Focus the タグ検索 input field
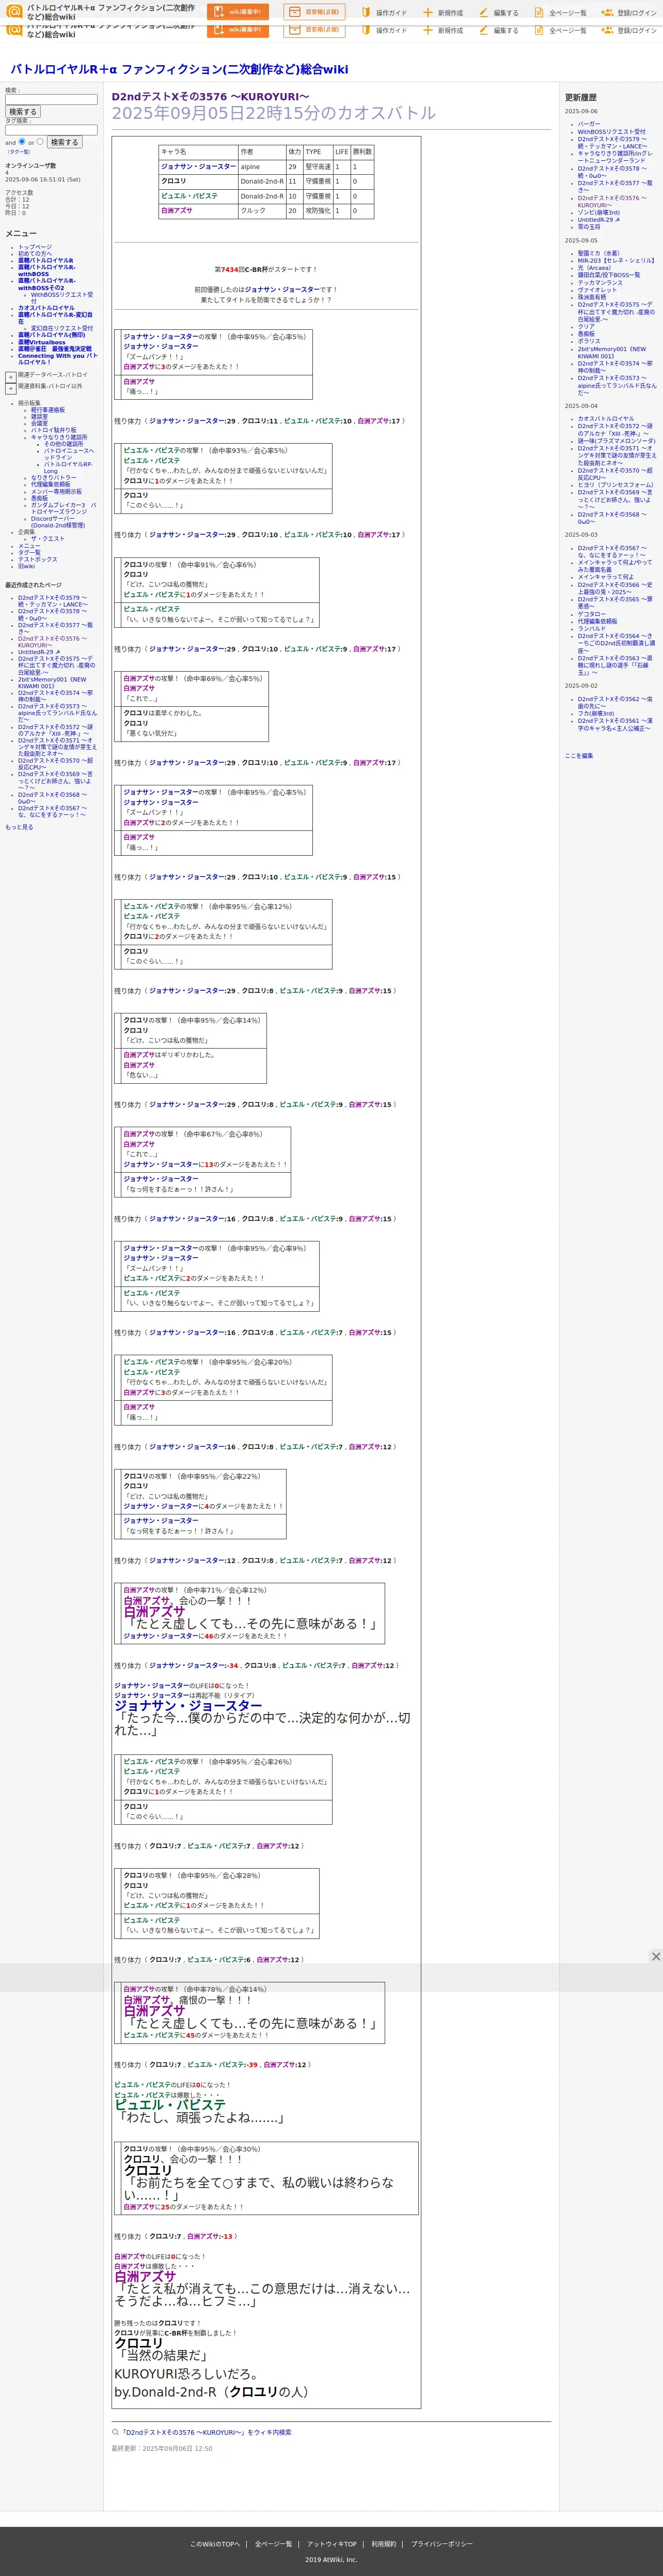The image size is (663, 2576). 51,130
